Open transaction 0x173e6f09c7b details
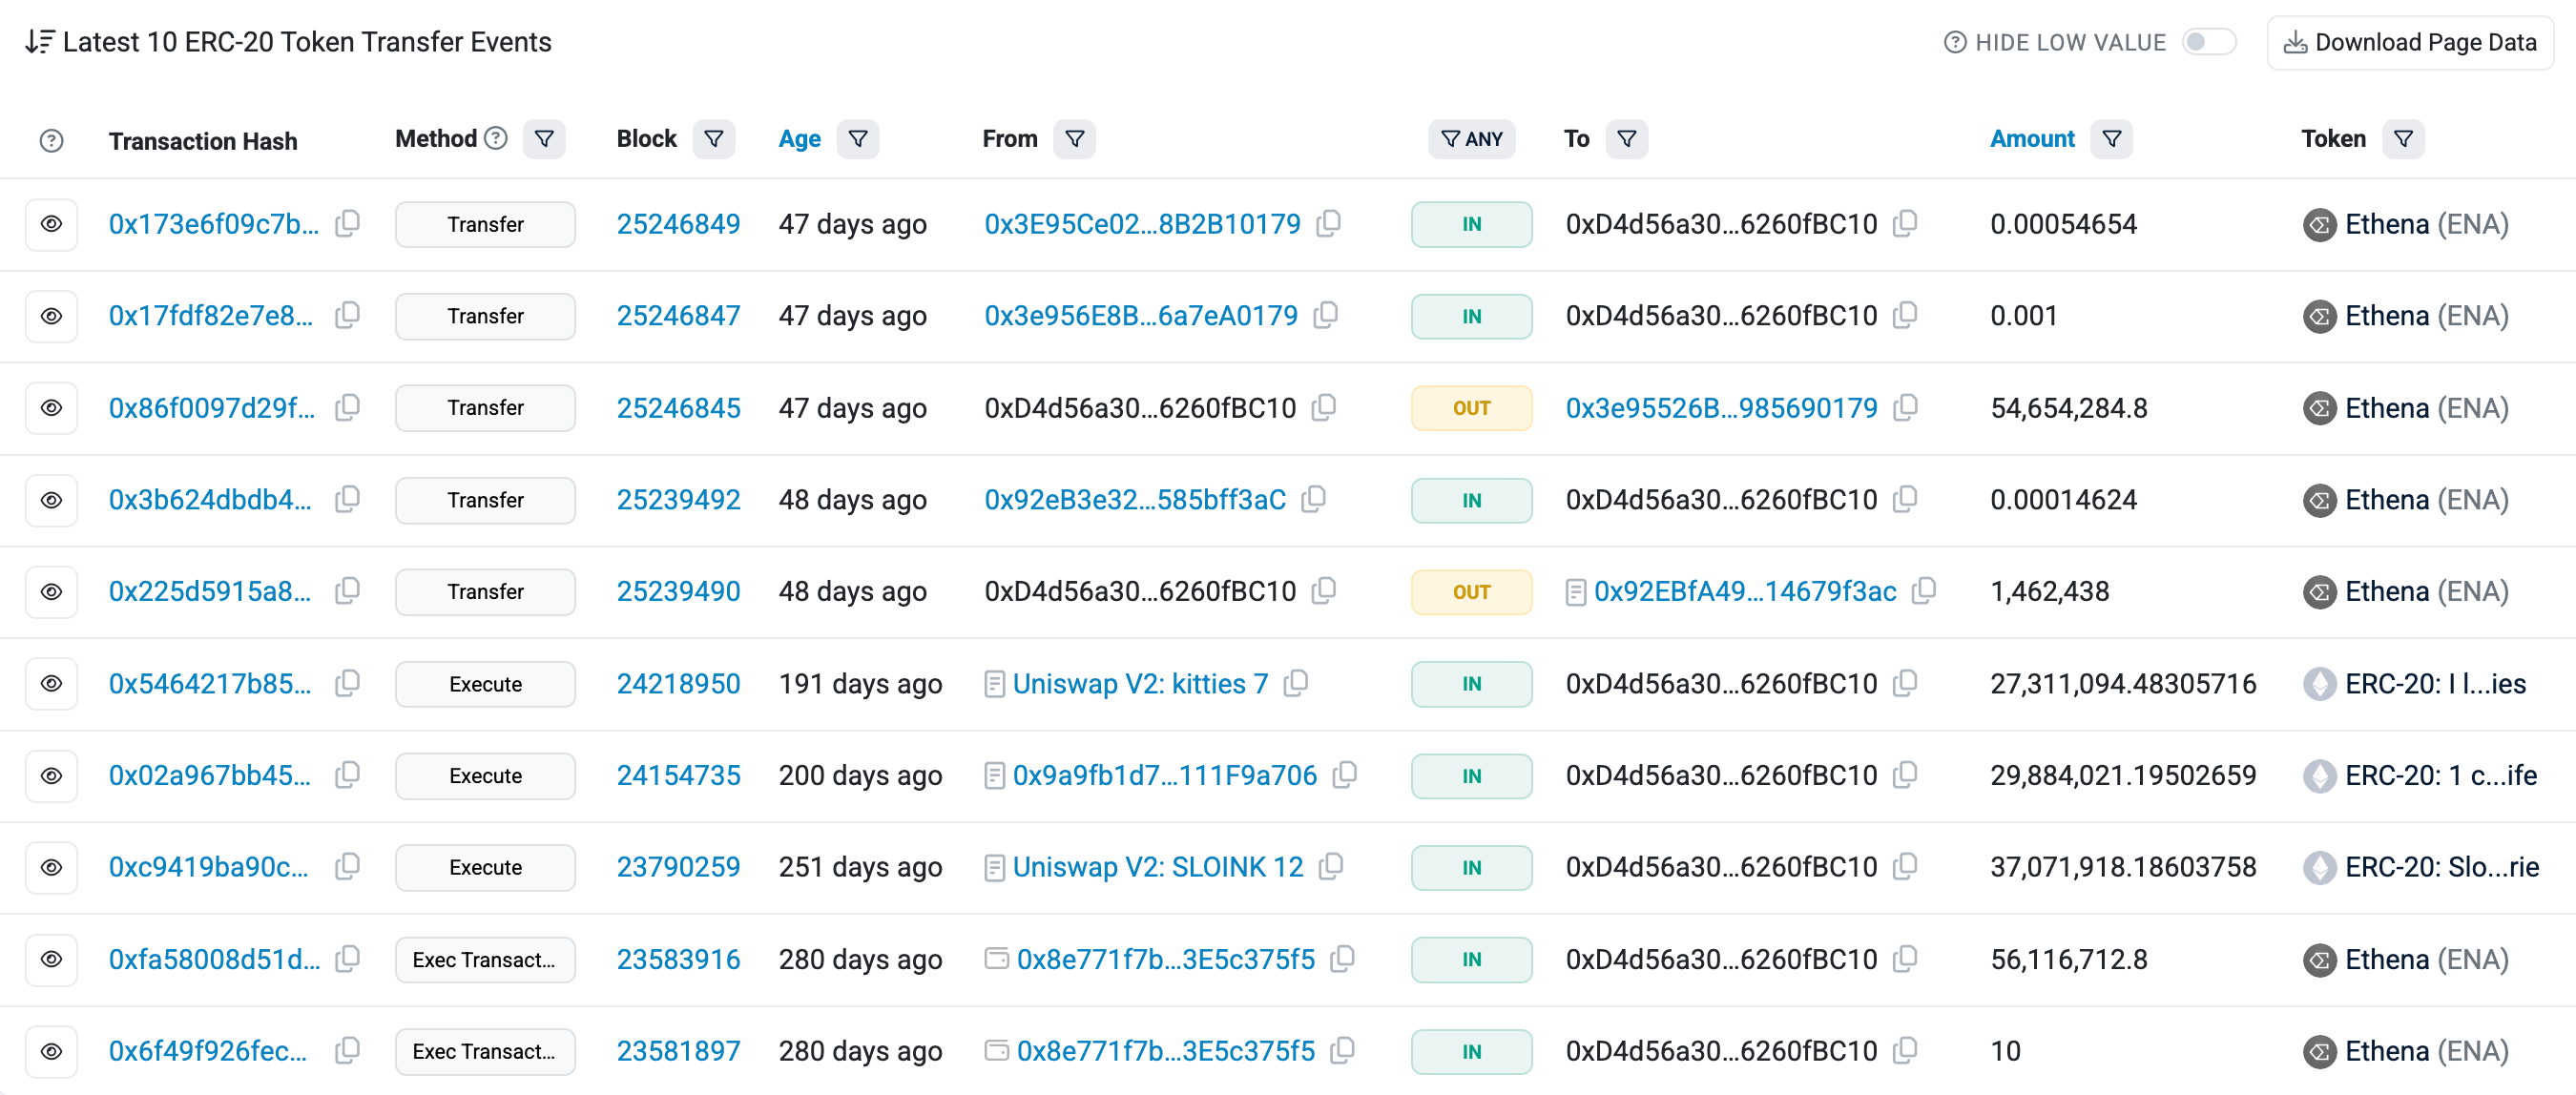The width and height of the screenshot is (2576, 1095). 214,224
